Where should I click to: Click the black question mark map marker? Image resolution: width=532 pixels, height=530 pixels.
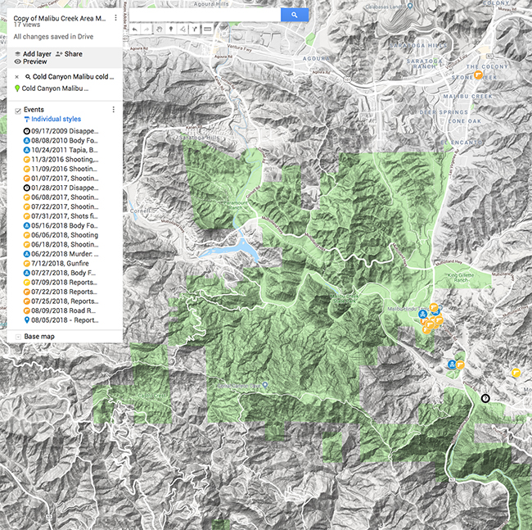(x=485, y=398)
